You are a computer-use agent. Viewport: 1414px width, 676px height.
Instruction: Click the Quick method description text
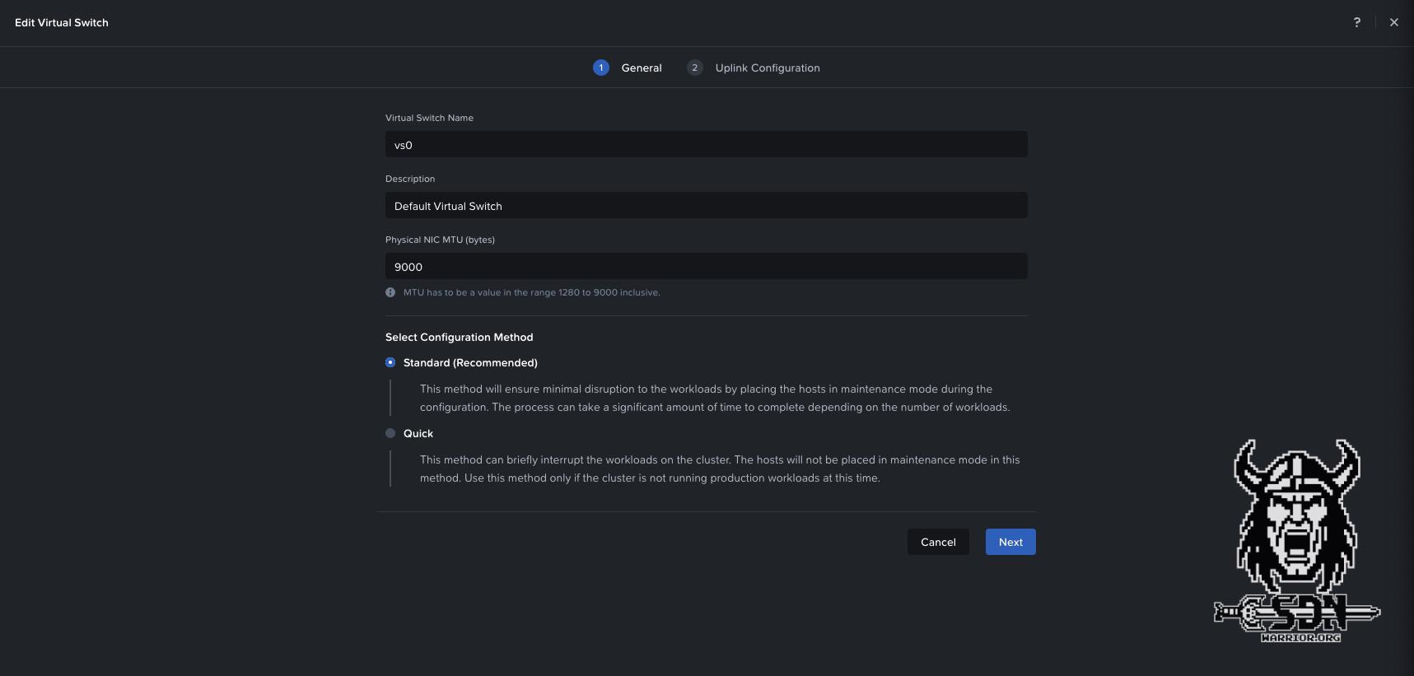point(719,469)
